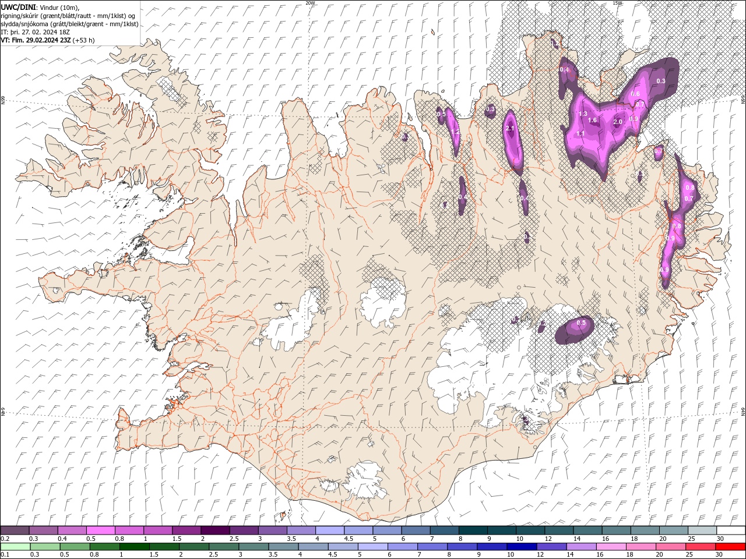746x559 pixels.
Task: Click the white snow swatch at 30
Action: (x=731, y=530)
